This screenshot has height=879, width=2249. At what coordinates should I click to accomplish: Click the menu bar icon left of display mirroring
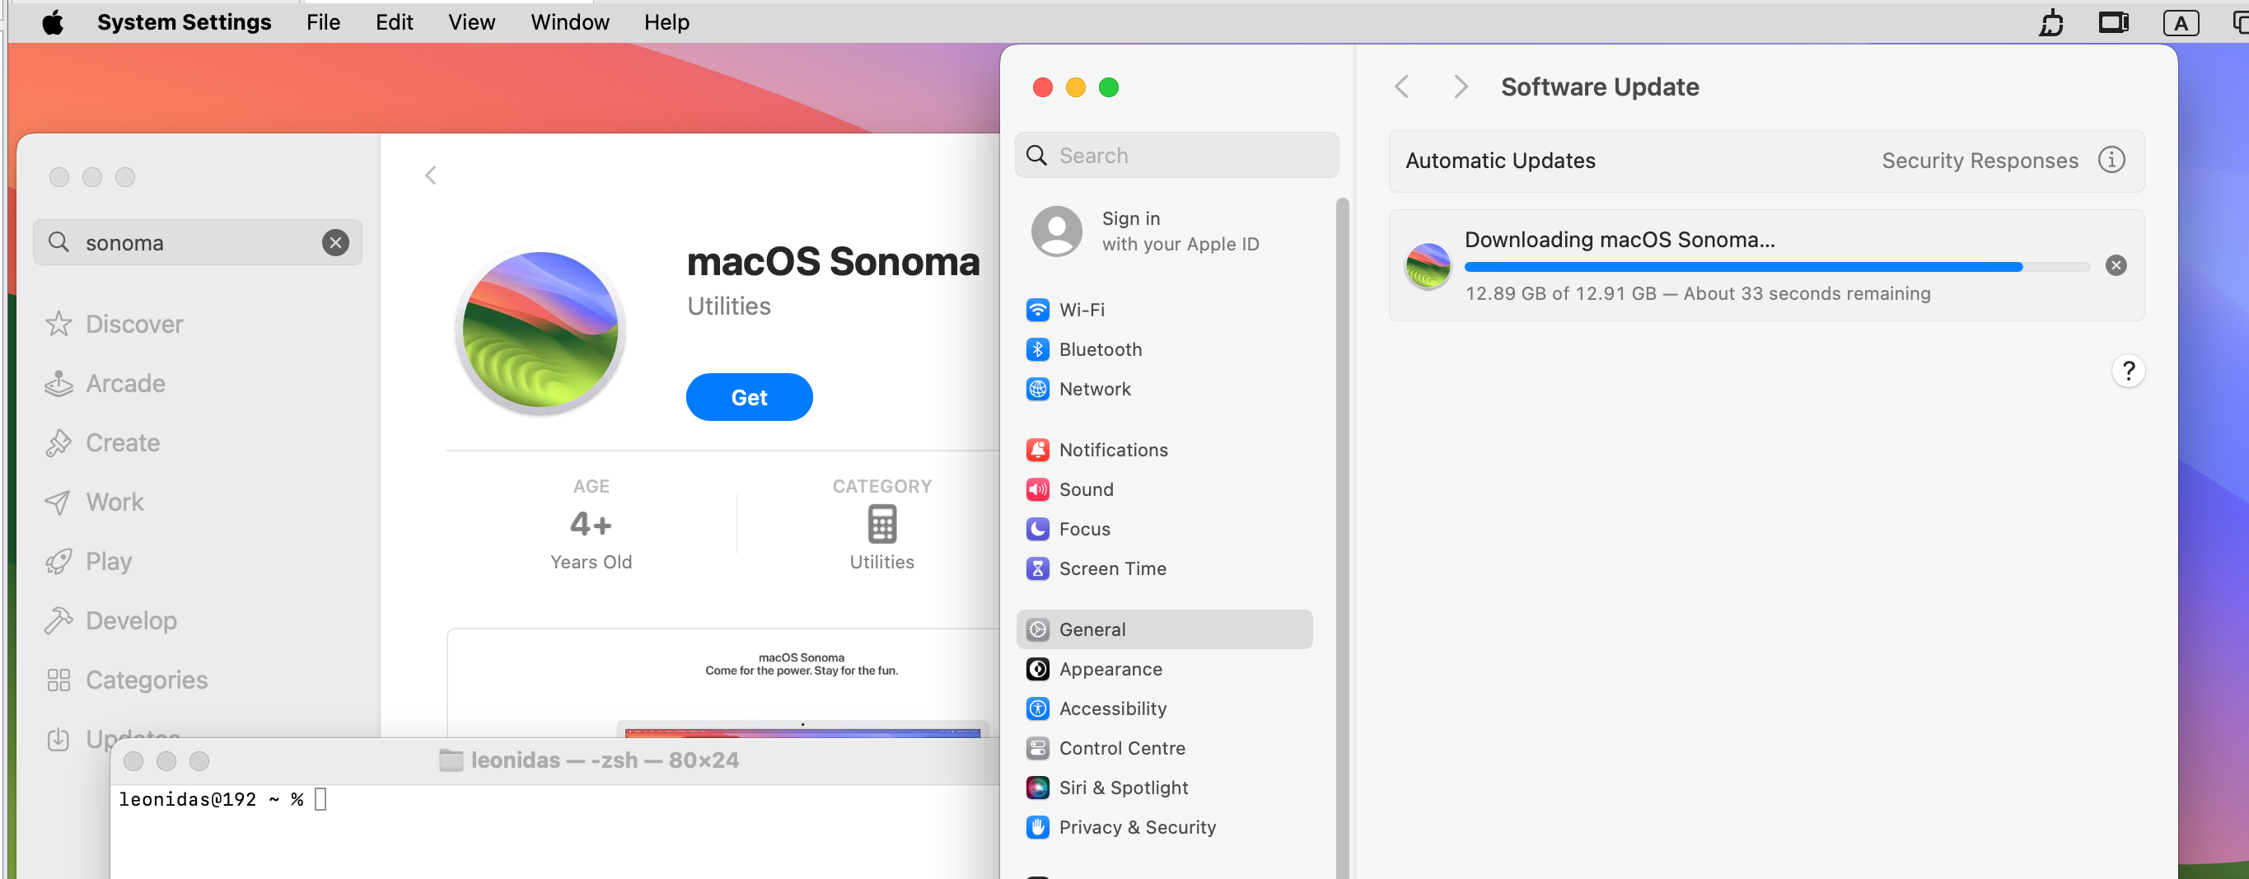tap(2050, 23)
